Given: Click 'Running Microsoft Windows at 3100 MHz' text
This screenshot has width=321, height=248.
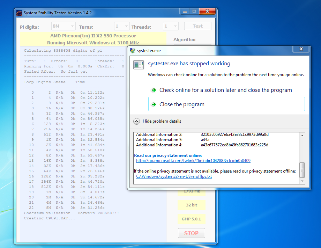Looking at the screenshot, I should coord(93,43).
